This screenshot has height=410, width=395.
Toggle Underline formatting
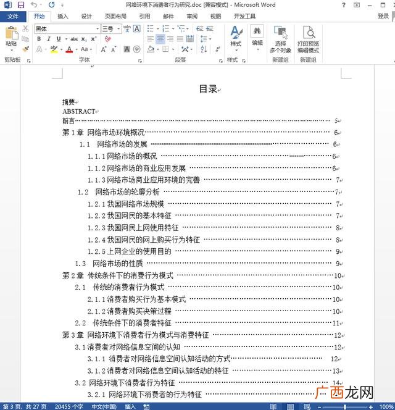[x=59, y=40]
